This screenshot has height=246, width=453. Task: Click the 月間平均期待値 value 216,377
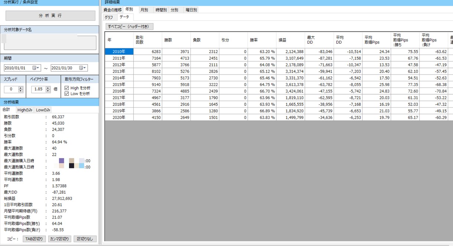point(59,211)
